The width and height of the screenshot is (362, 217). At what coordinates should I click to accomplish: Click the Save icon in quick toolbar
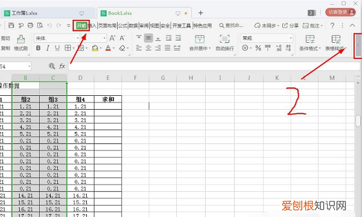click(11, 25)
